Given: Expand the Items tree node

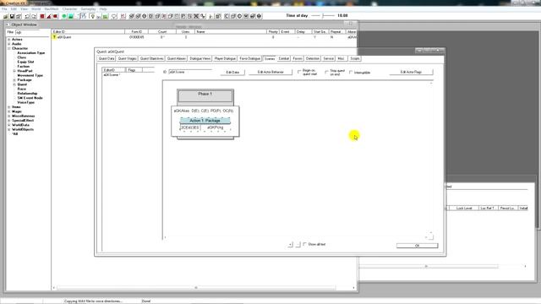Looking at the screenshot, I should coord(9,107).
